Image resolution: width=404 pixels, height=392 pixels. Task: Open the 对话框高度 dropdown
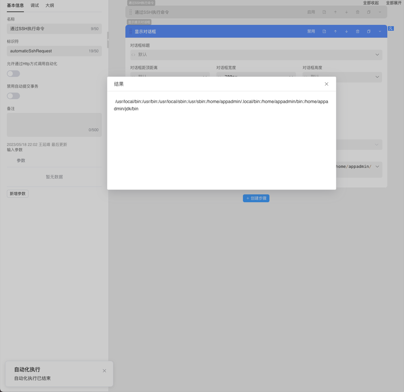click(x=377, y=77)
